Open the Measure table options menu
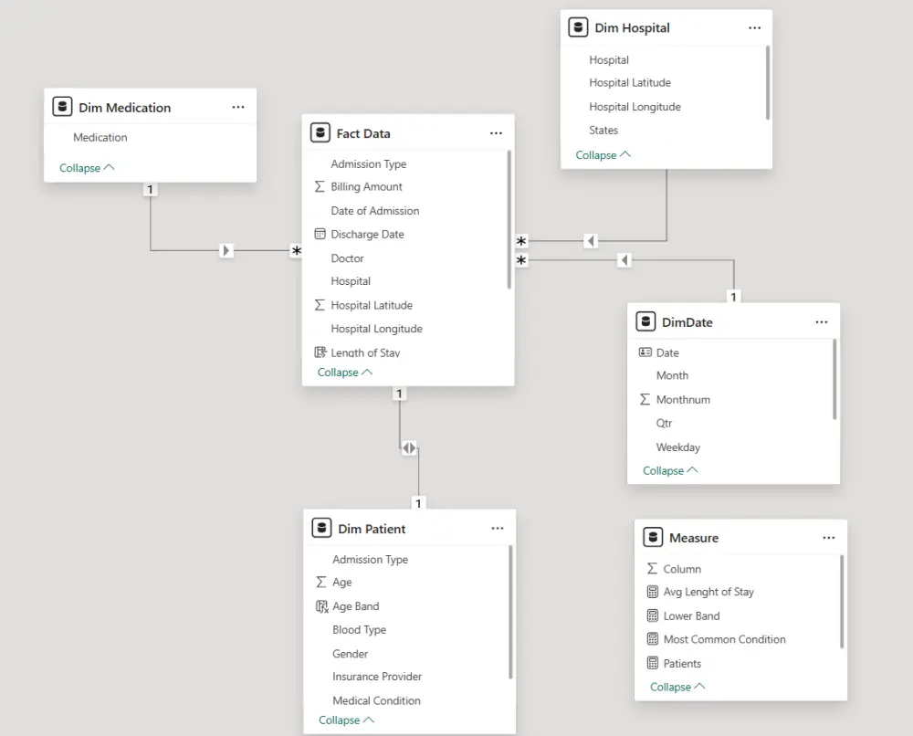The image size is (913, 736). [x=829, y=537]
